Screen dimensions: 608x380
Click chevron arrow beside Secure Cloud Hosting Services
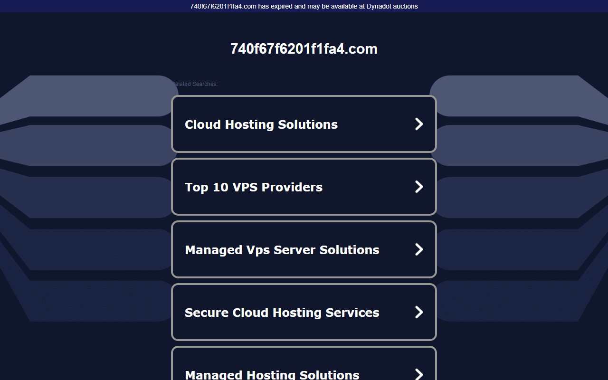(419, 312)
